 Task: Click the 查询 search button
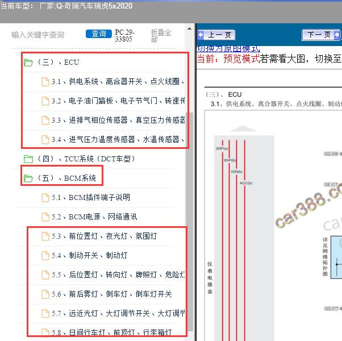click(x=99, y=34)
